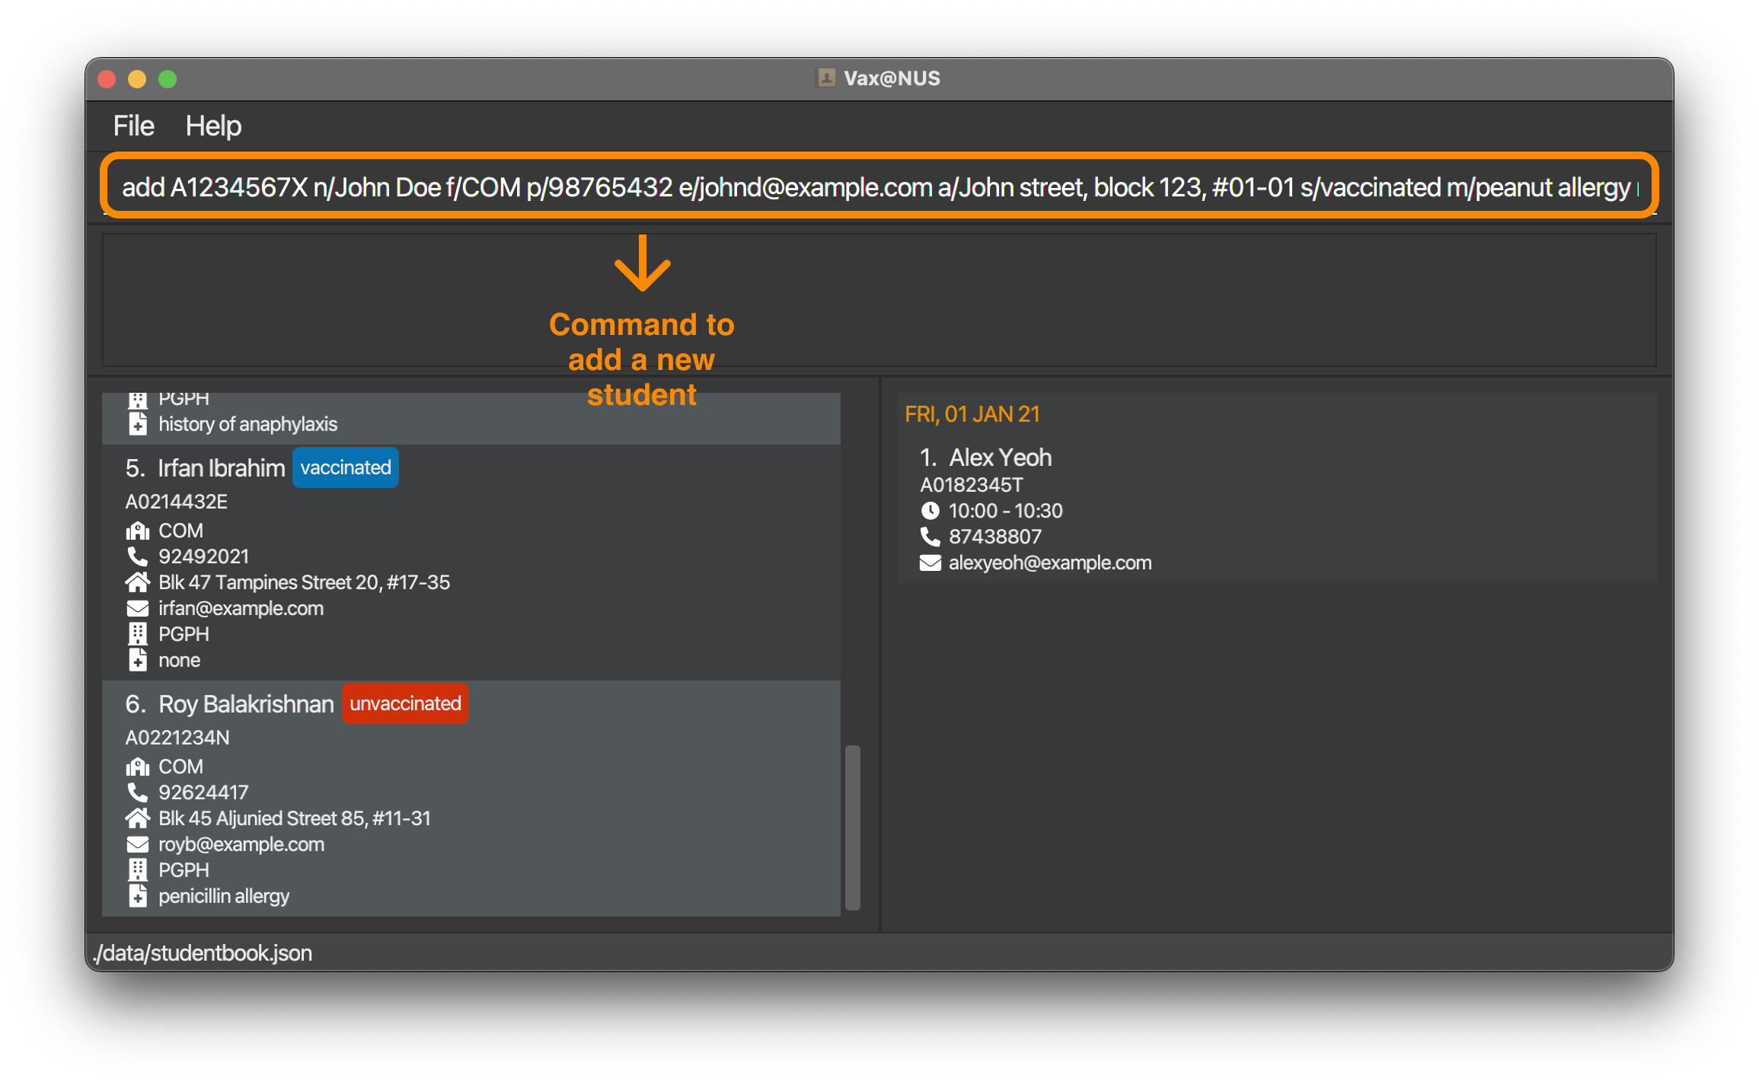The height and width of the screenshot is (1084, 1759).
Task: Click appointment phone 87438807
Action: tap(994, 537)
